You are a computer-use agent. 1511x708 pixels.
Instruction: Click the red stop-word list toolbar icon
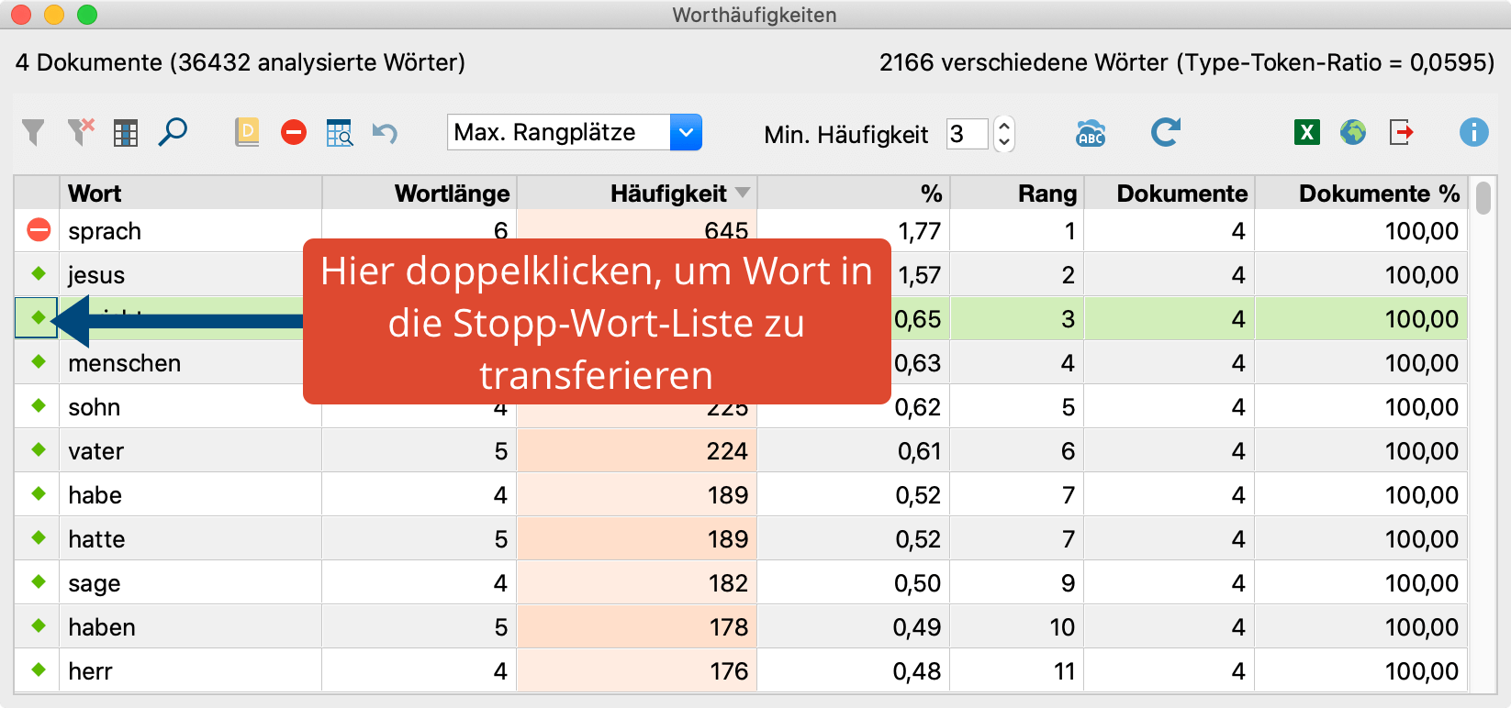(294, 133)
